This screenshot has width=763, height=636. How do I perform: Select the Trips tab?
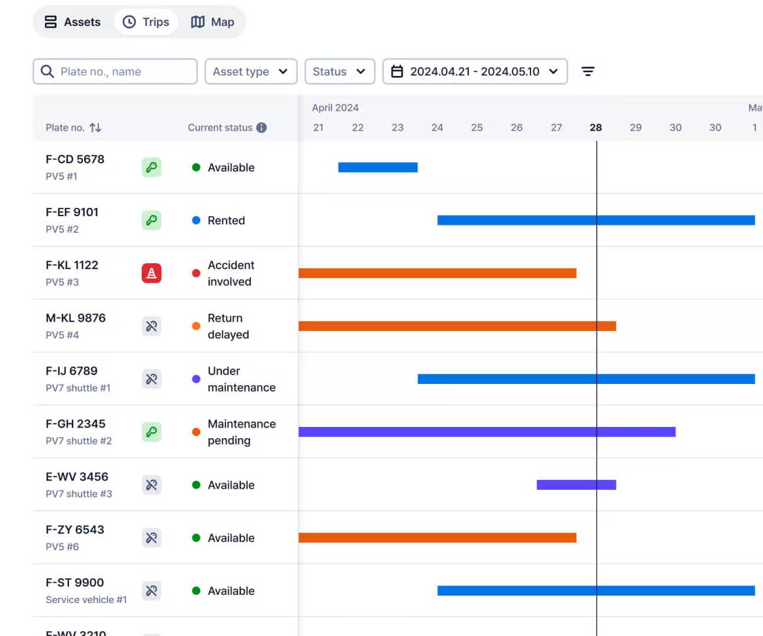(x=146, y=22)
